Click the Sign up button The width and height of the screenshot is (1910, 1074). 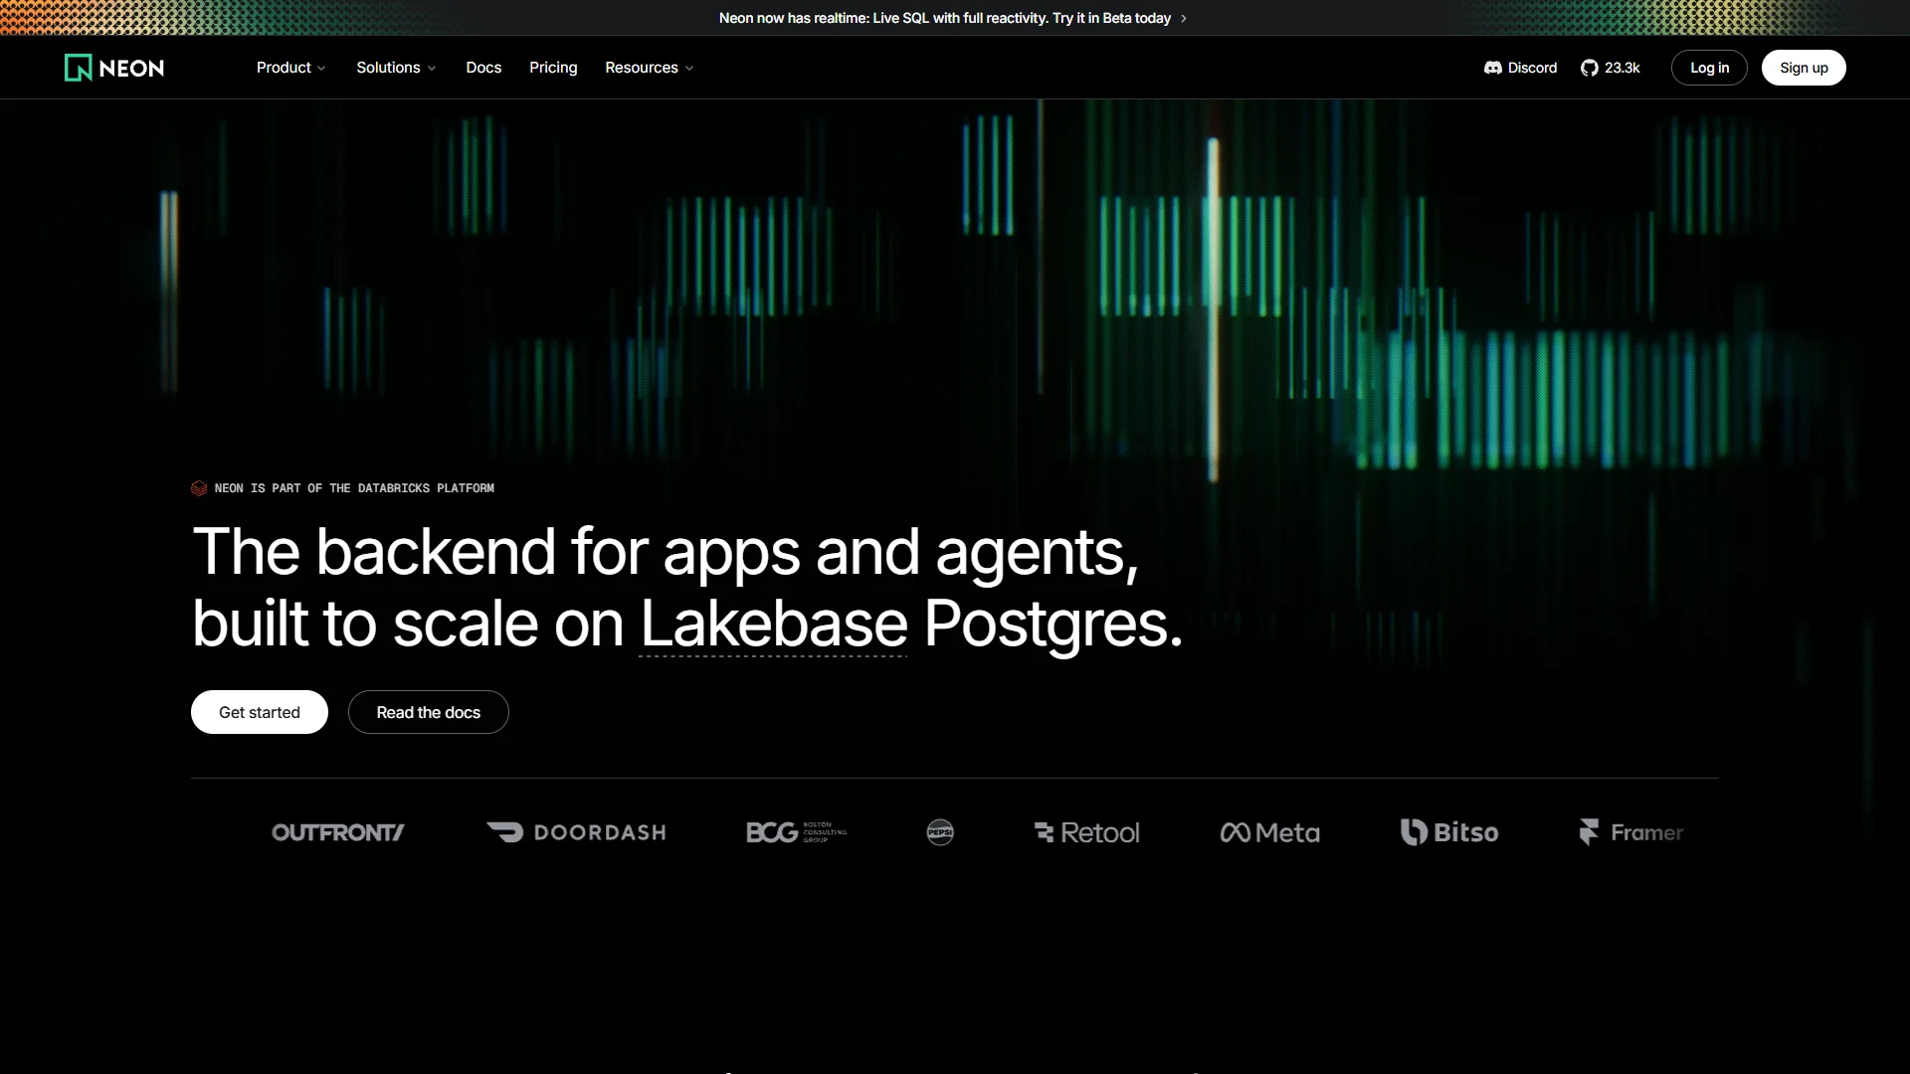click(x=1804, y=68)
